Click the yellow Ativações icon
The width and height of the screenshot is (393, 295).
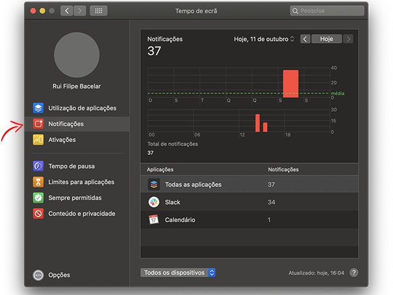click(38, 140)
